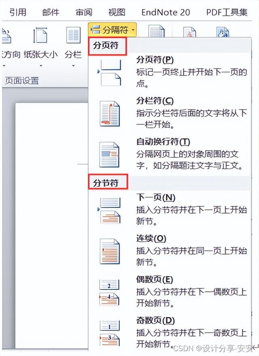
Task: Expand the 纸张大小 dropdown arrow
Action: point(41,66)
